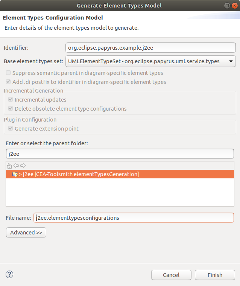Click the parent folder text field
The width and height of the screenshot is (240, 286).
pyautogui.click(x=120, y=154)
